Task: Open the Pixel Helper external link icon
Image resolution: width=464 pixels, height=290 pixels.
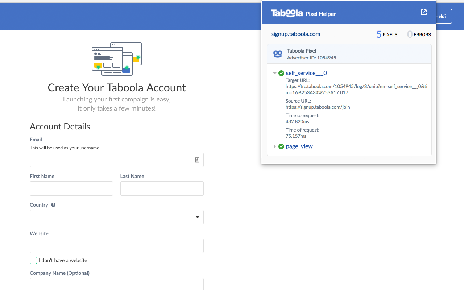Action: pos(423,12)
